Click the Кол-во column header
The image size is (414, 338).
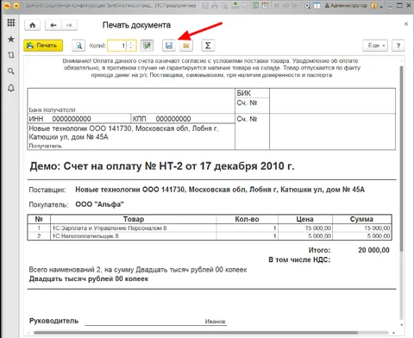pyautogui.click(x=247, y=219)
